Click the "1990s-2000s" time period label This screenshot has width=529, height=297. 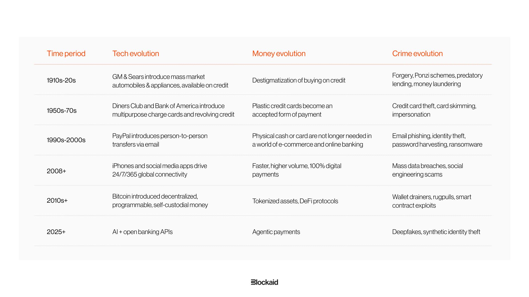[x=66, y=140]
